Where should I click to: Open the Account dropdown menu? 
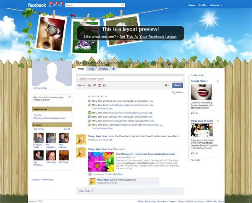[216, 5]
